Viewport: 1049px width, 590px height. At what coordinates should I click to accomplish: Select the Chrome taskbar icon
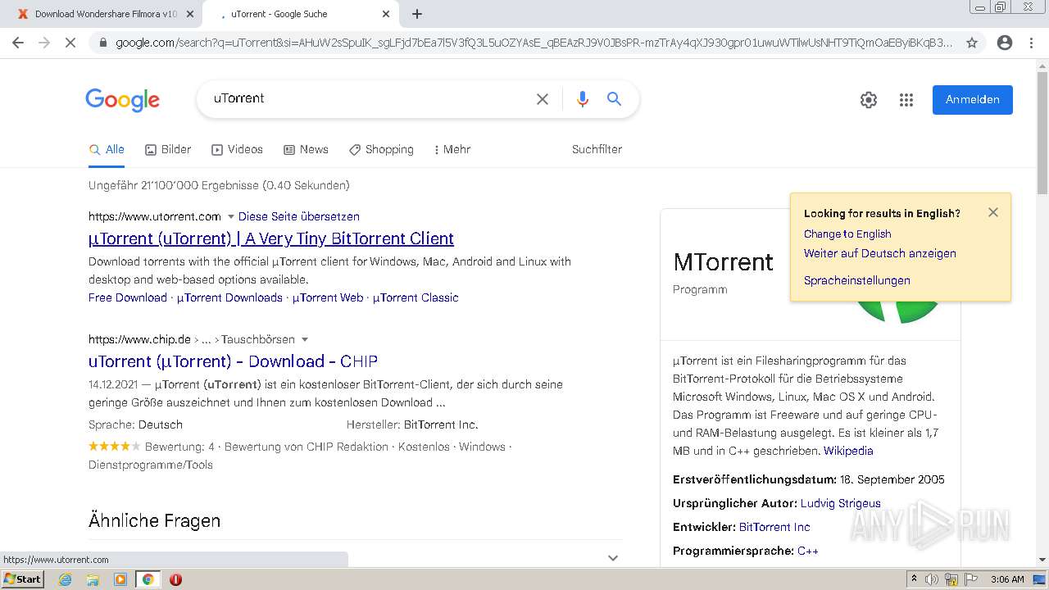pyautogui.click(x=148, y=579)
